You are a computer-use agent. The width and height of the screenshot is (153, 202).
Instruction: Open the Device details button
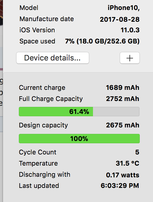tap(53, 58)
